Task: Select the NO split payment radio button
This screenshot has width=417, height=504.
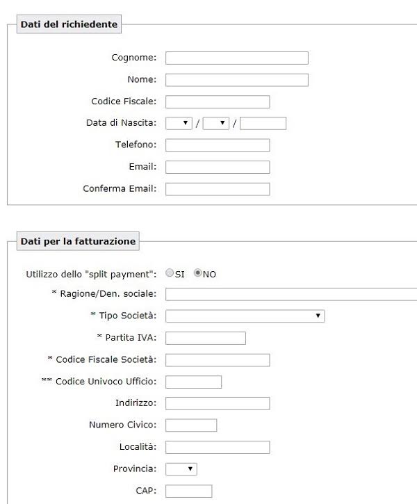Action: [x=197, y=273]
